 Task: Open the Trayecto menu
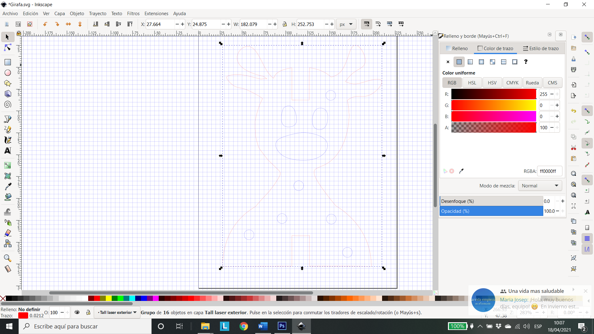[x=98, y=14]
